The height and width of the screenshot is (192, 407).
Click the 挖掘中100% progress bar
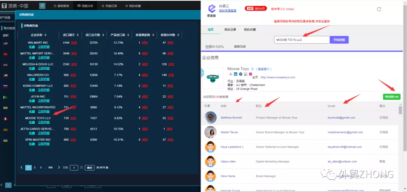(301, 51)
